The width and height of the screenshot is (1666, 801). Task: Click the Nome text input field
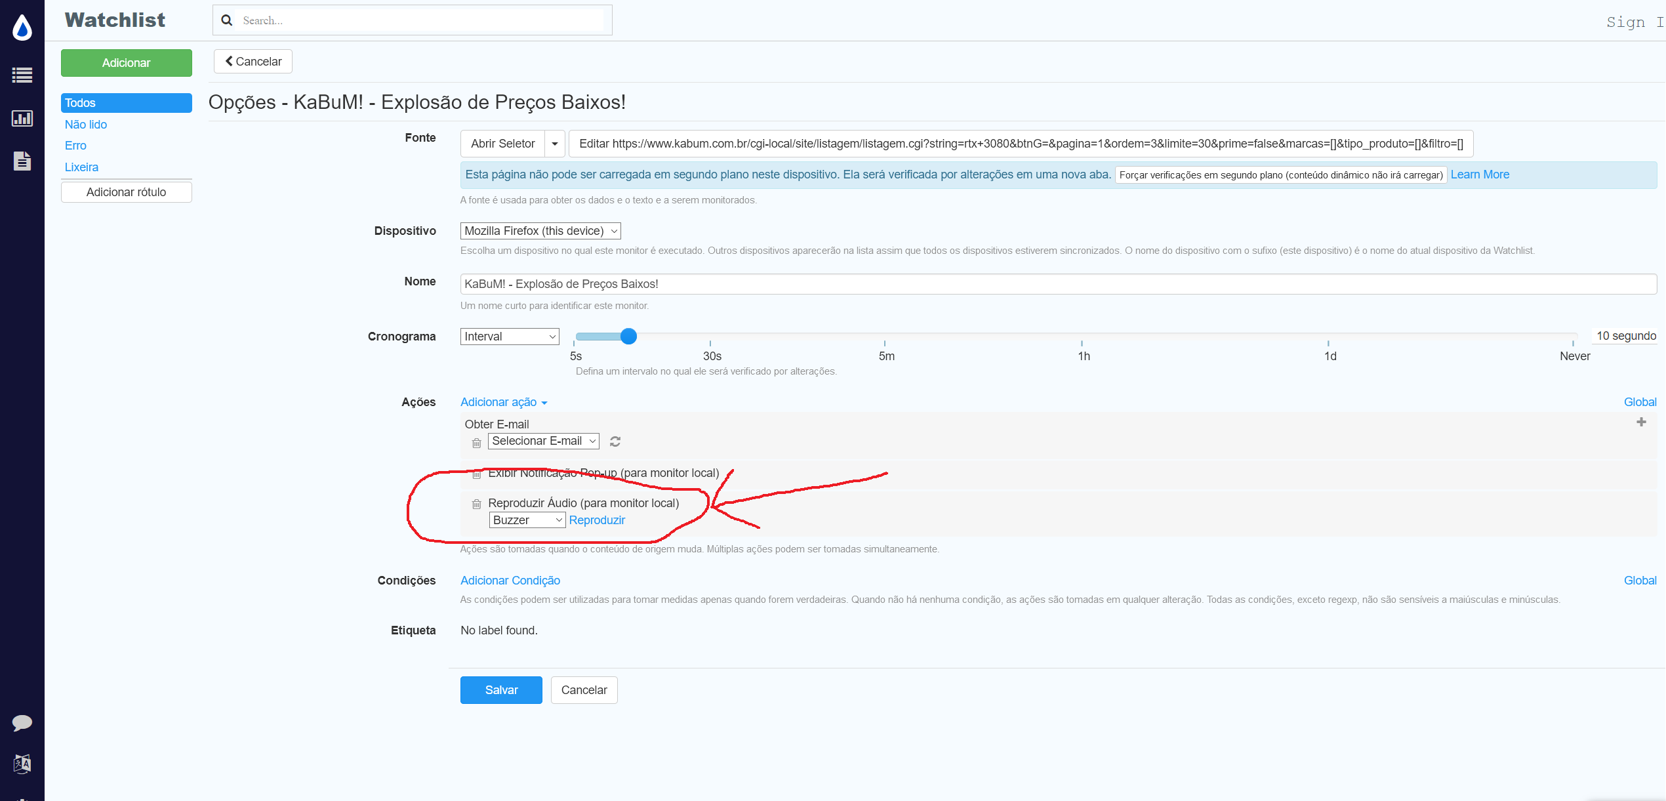click(1057, 284)
